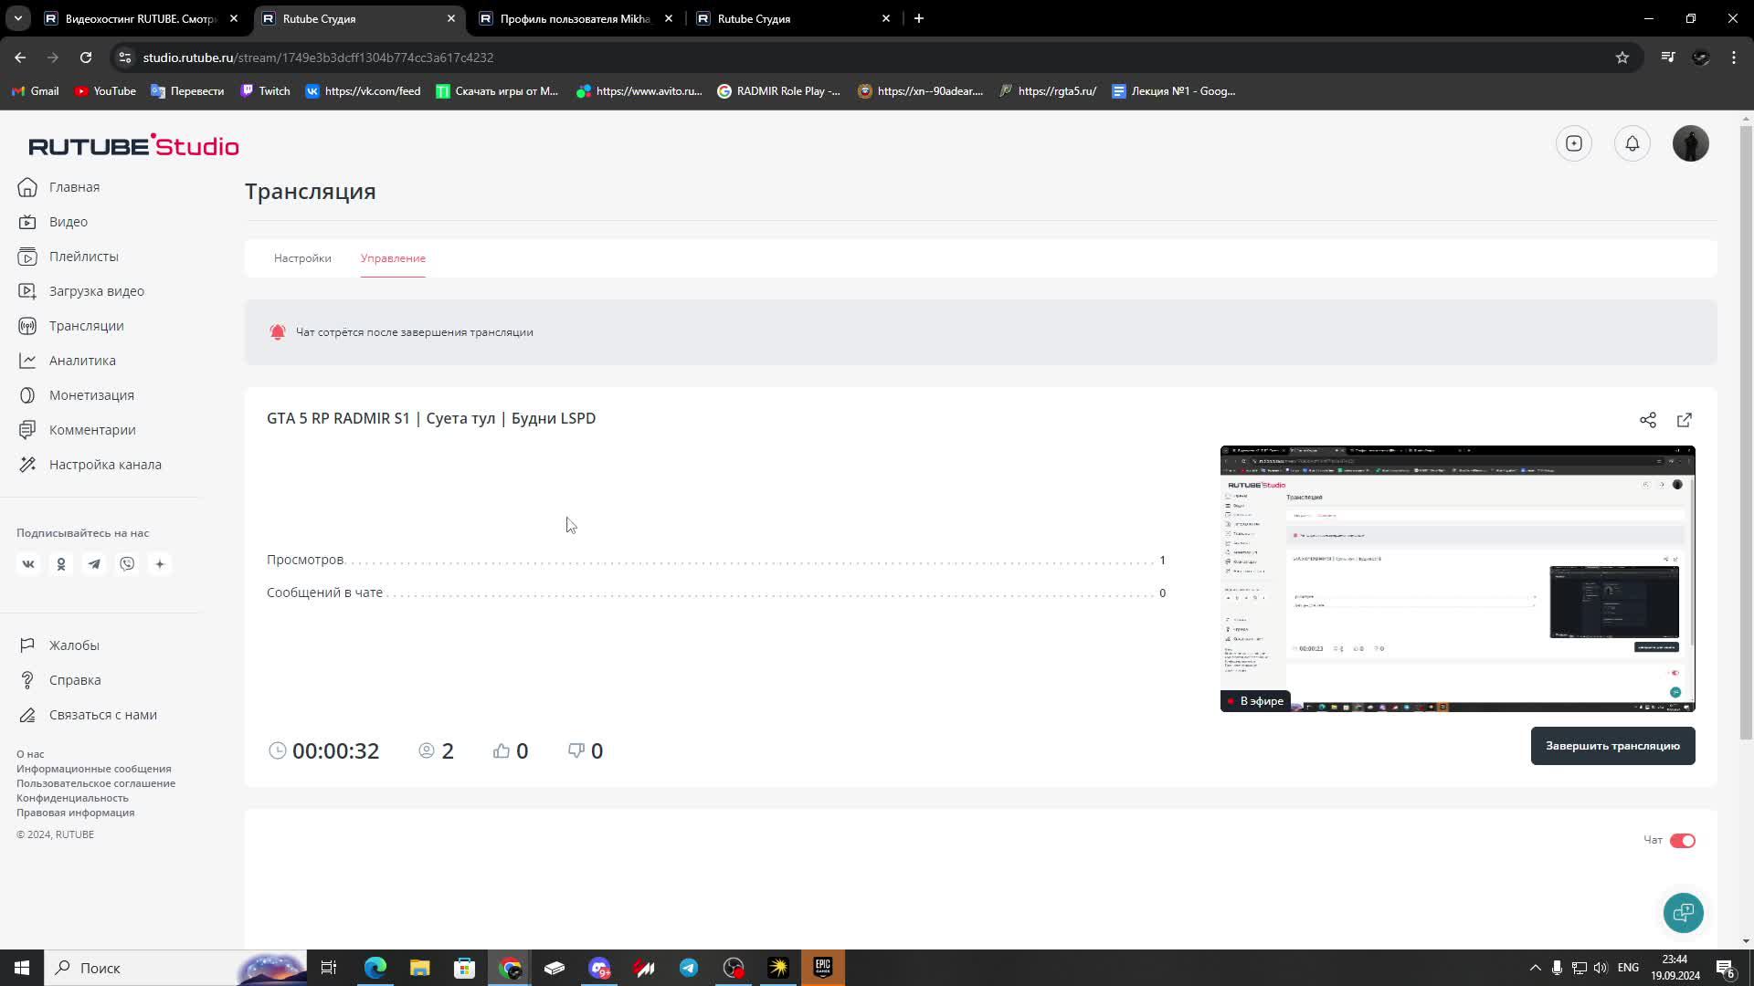Open Epic Games from the taskbar
This screenshot has height=986, width=1754.
(x=823, y=968)
